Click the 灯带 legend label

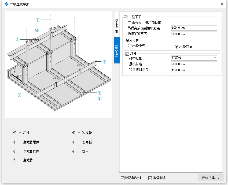point(85,151)
